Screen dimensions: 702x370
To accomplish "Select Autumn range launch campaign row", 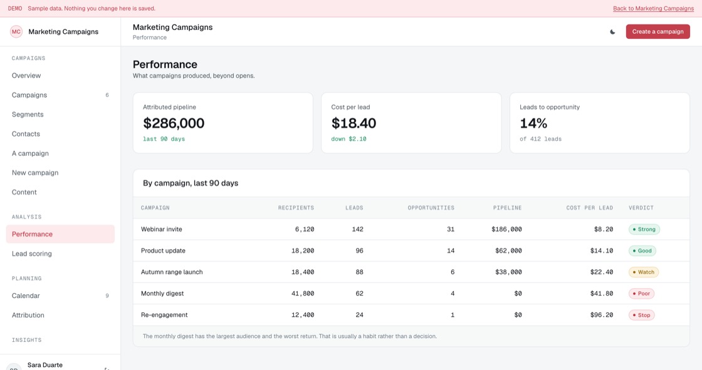I will (x=411, y=272).
